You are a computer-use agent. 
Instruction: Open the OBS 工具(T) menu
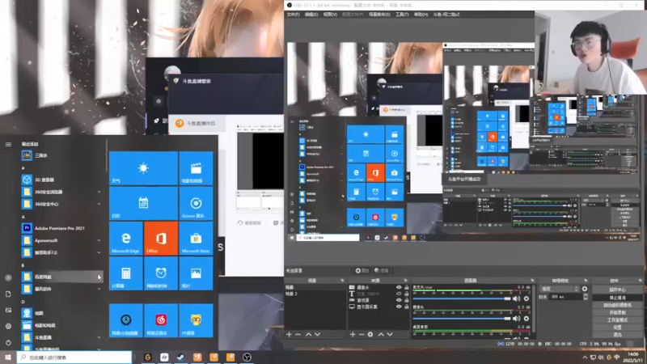pos(402,15)
